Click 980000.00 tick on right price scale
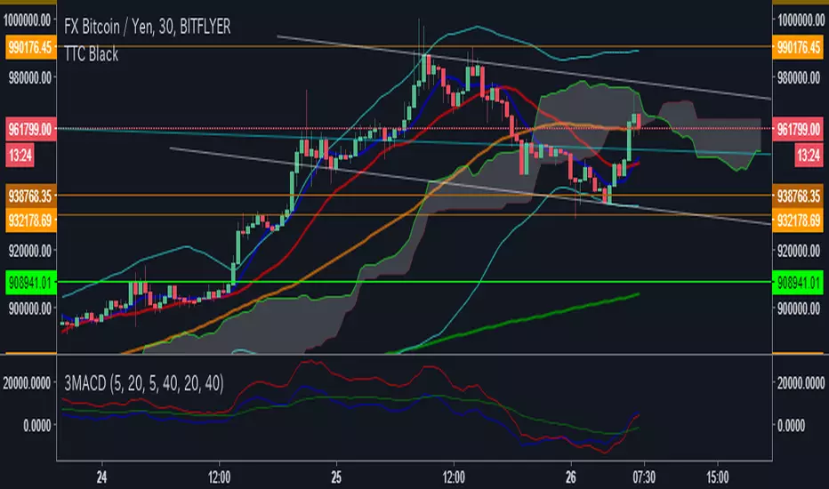Viewport: 829px width, 489px height. tap(799, 78)
